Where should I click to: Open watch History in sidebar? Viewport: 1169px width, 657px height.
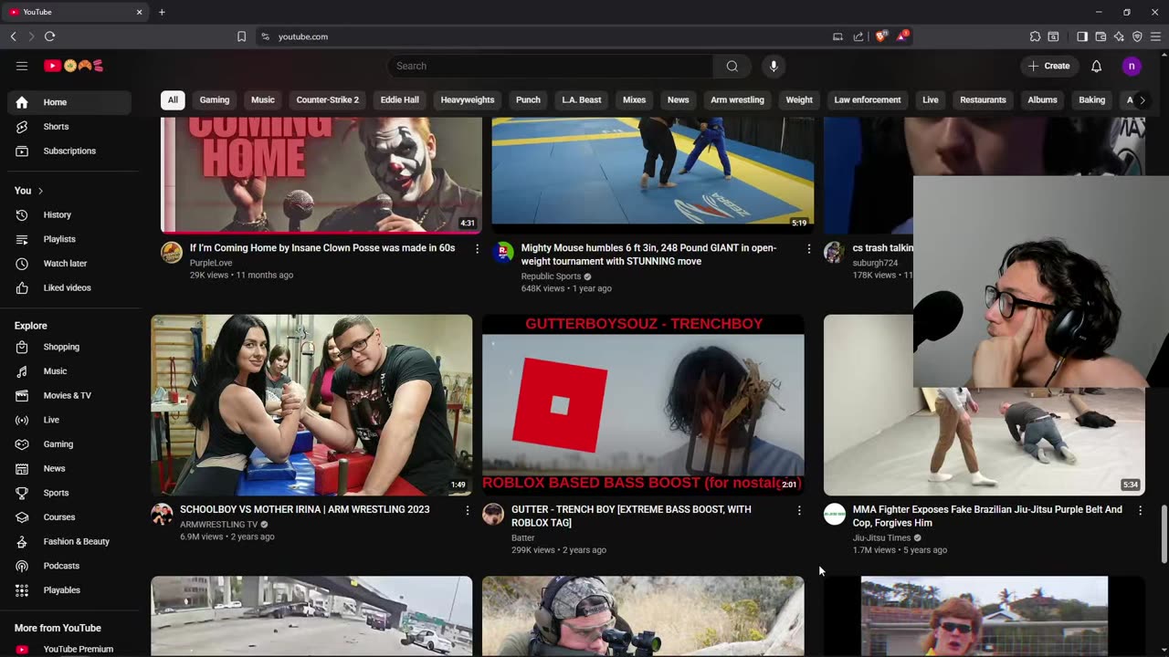click(x=69, y=214)
